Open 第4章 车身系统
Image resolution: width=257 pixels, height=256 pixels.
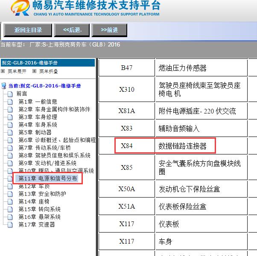38,125
